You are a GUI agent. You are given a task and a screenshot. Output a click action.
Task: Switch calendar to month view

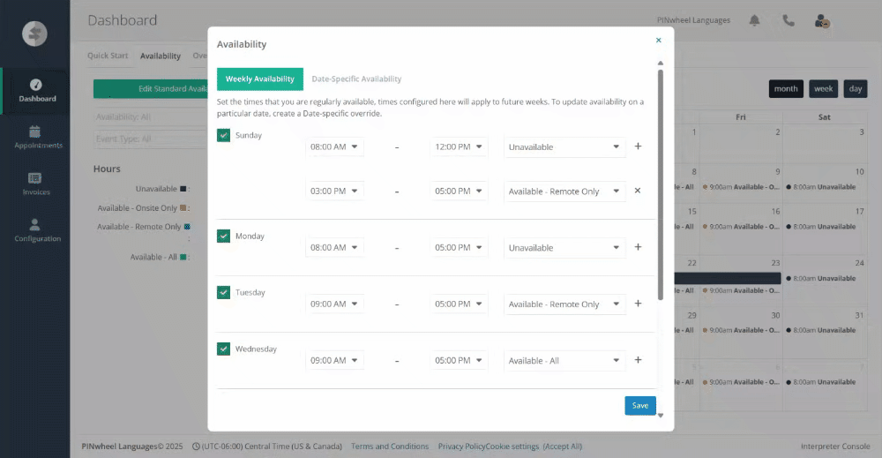point(786,89)
